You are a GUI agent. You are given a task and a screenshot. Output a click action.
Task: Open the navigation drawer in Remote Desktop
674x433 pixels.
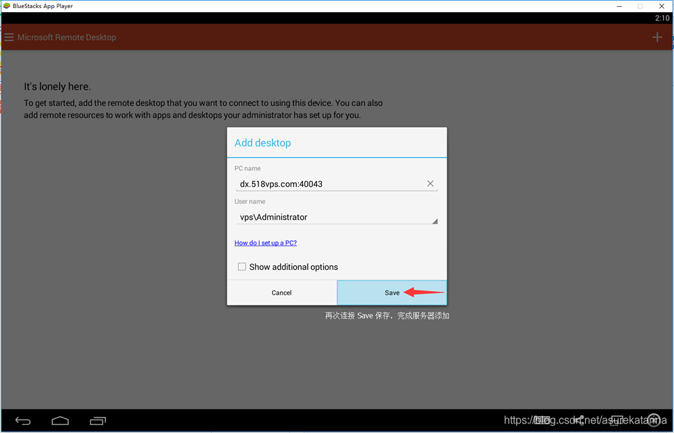[x=9, y=37]
